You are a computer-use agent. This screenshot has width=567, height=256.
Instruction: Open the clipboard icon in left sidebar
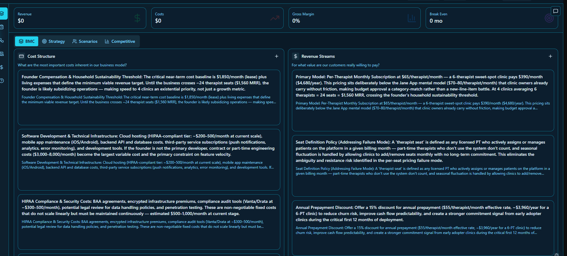coord(2,27)
